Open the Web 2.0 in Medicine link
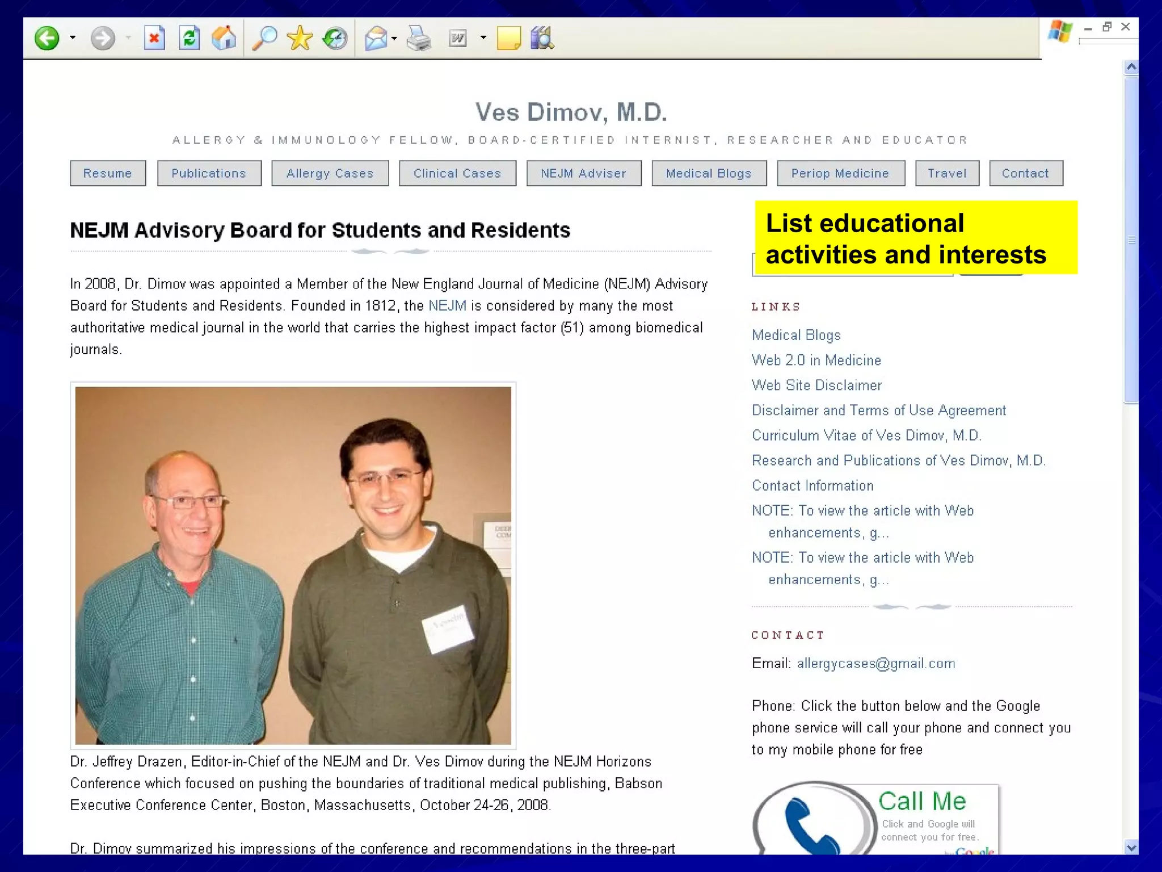This screenshot has width=1162, height=872. 816,360
